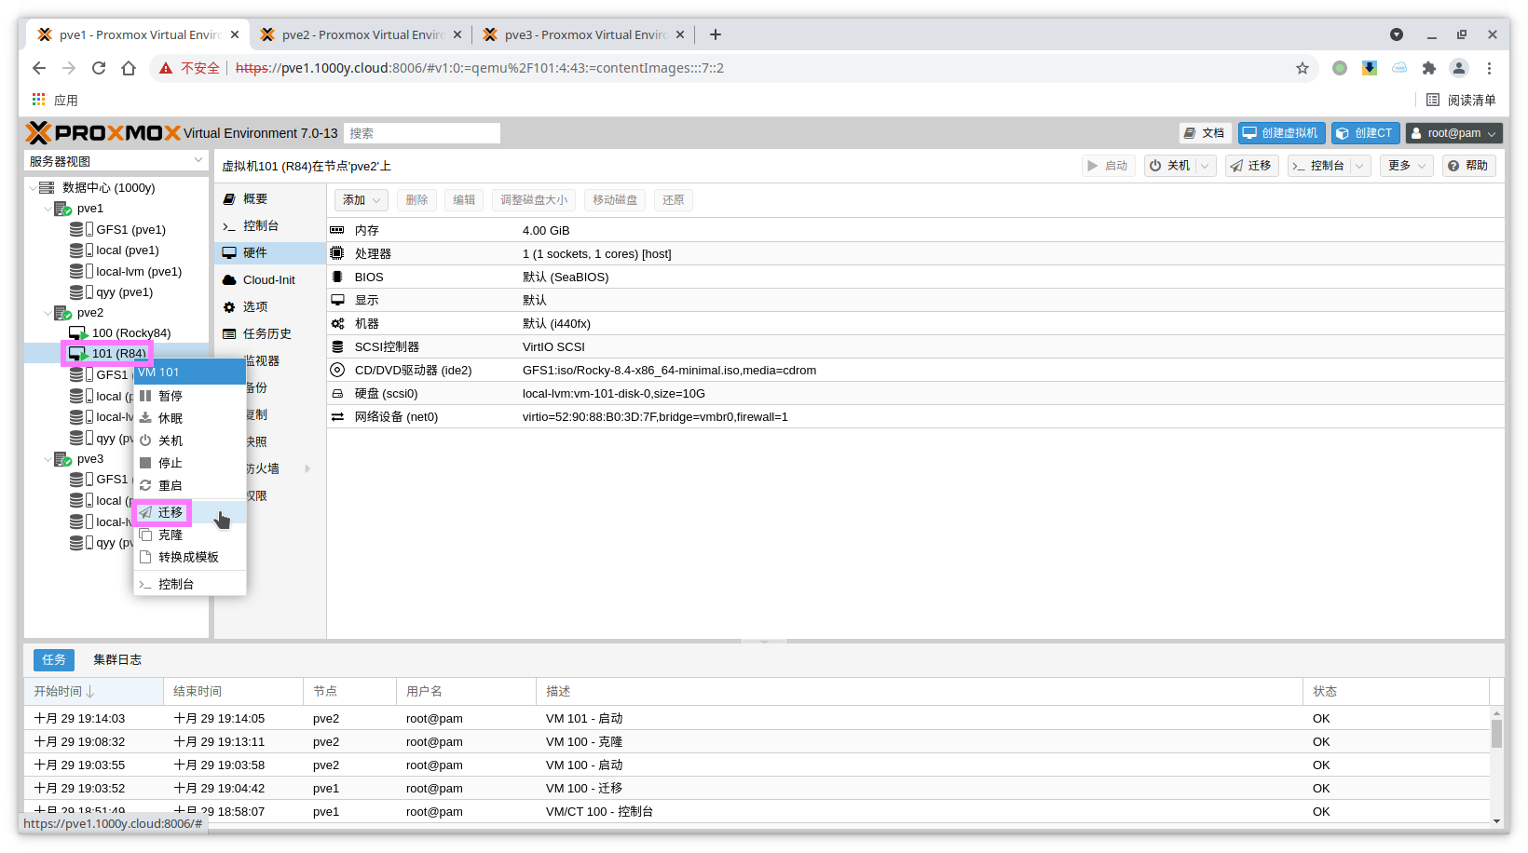
Task: Open the Cloud-Init cloud icon item
Action: pos(229,279)
